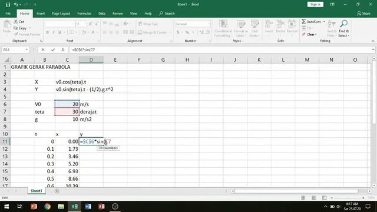Switch to the Page Layout tab
The height and width of the screenshot is (212, 377).
tap(61, 14)
